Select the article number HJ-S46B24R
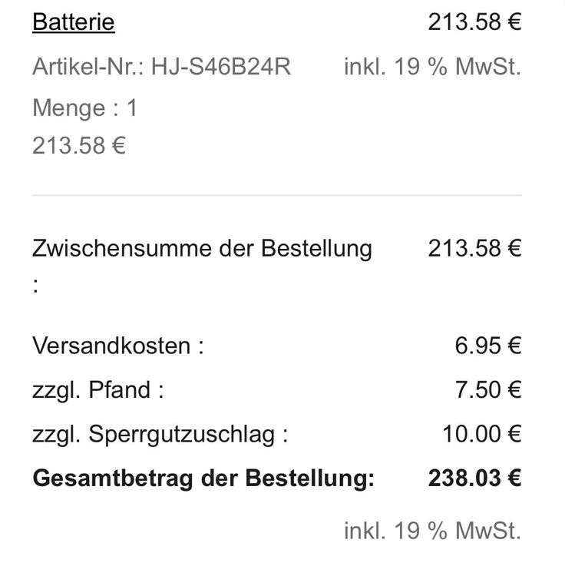 [221, 67]
